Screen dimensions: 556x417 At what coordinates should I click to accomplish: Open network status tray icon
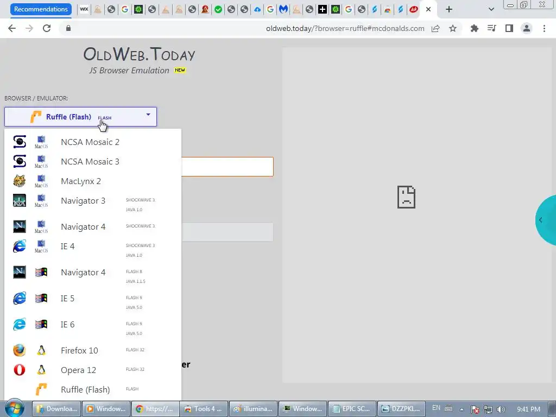(x=488, y=409)
